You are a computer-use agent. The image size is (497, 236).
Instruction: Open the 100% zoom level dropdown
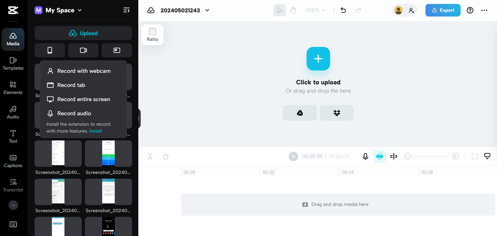coord(316,10)
